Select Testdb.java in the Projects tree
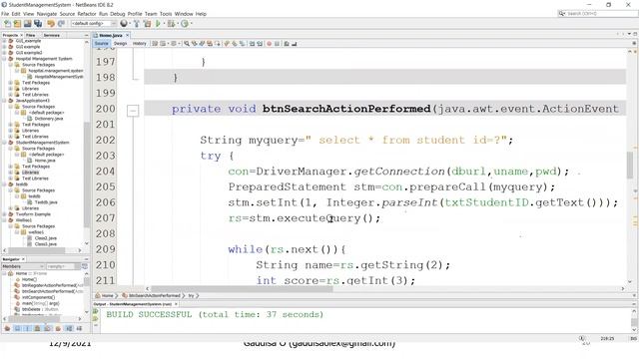 (x=46, y=202)
